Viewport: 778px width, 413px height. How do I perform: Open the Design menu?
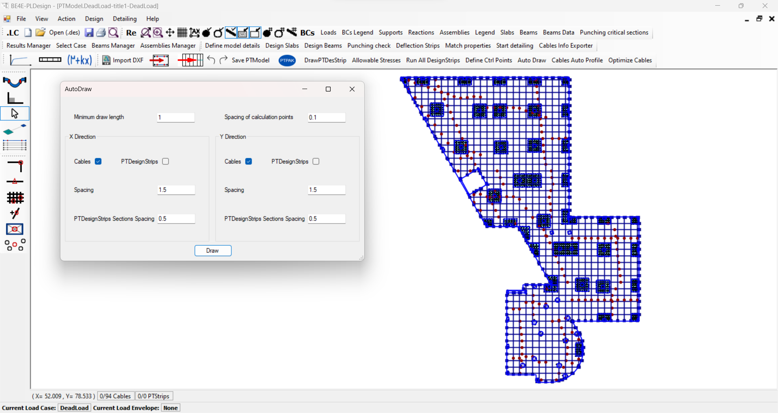(94, 19)
